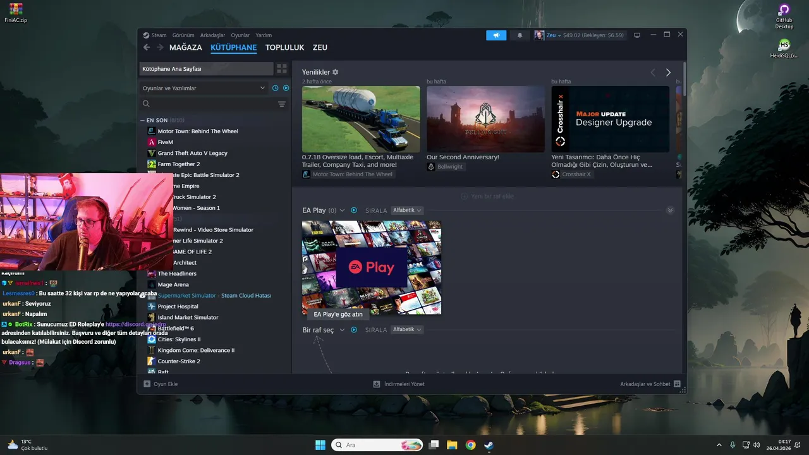Collapse the EA Play shelf with double chevron
809x455 pixels.
(x=671, y=210)
